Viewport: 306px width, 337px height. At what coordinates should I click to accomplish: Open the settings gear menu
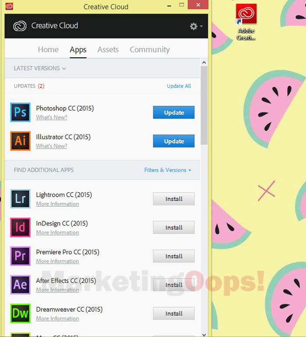tap(196, 26)
